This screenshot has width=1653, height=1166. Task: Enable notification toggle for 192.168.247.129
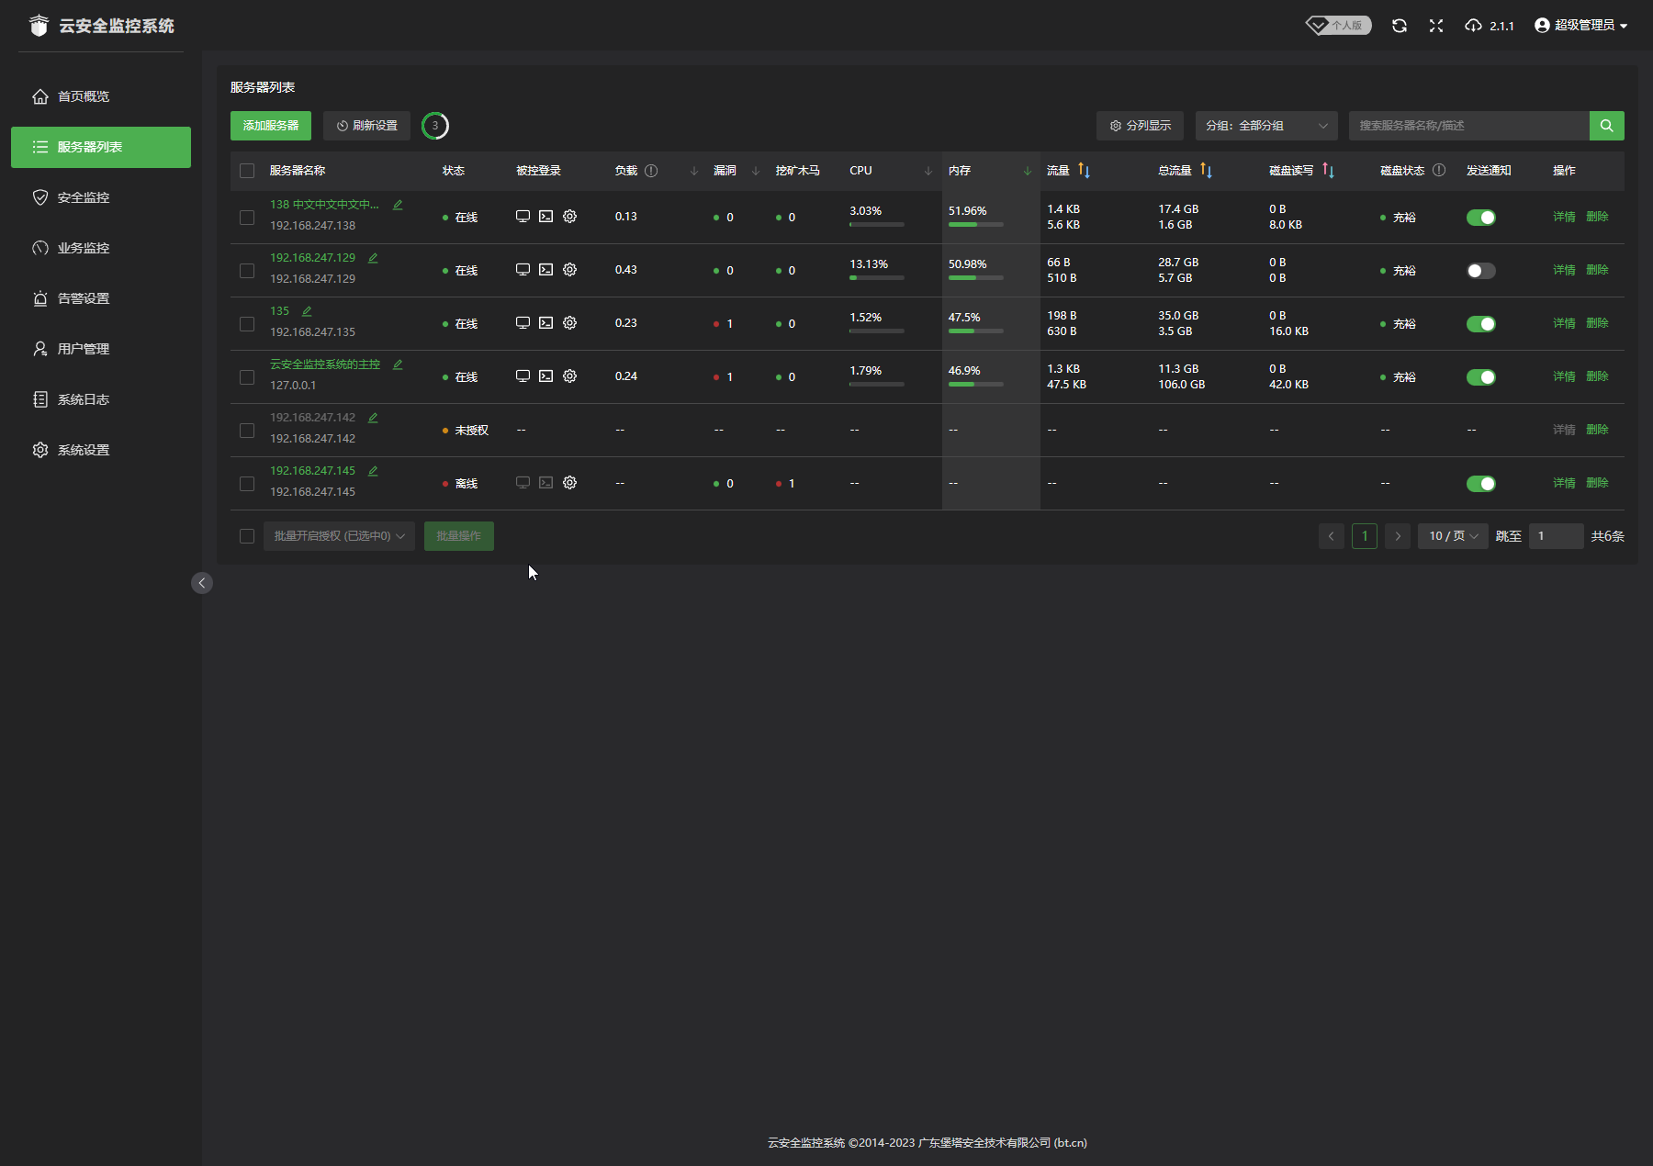pyautogui.click(x=1480, y=271)
